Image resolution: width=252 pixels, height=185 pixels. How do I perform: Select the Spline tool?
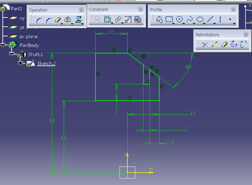[190, 19]
